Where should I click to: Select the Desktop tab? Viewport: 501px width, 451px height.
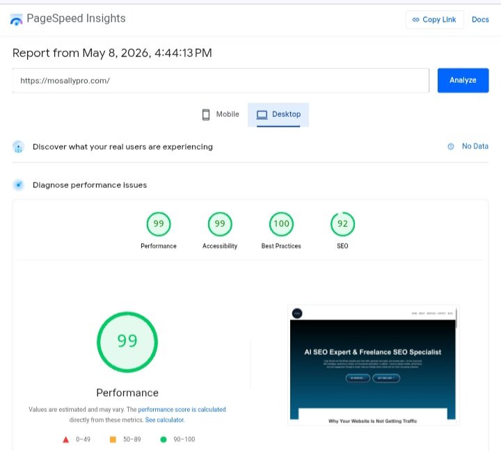[278, 114]
